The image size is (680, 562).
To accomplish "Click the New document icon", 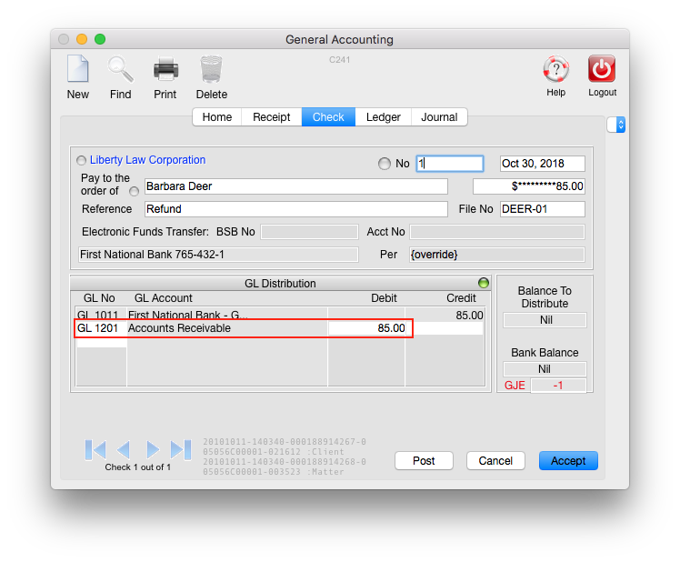I will pos(78,69).
